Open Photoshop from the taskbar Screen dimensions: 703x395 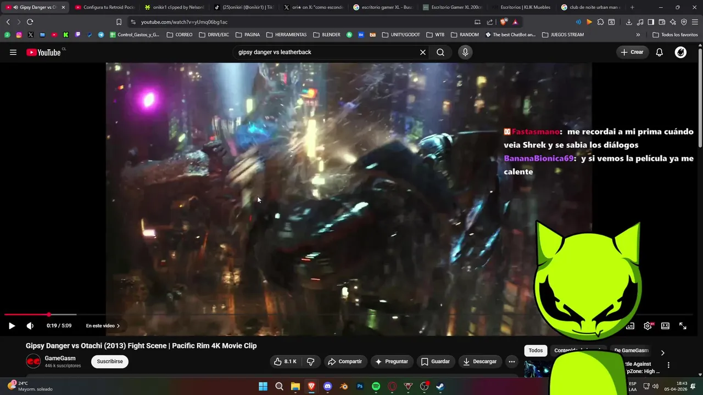tap(360, 386)
